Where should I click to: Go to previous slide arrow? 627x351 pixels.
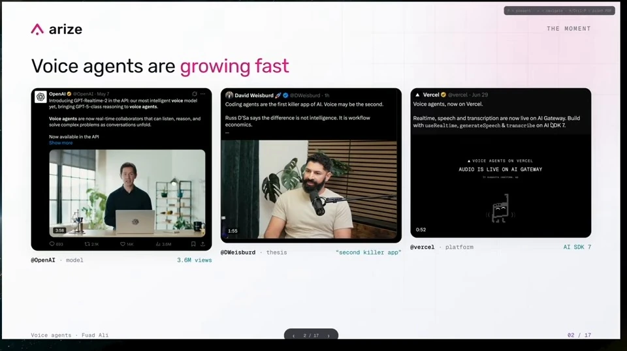point(293,336)
